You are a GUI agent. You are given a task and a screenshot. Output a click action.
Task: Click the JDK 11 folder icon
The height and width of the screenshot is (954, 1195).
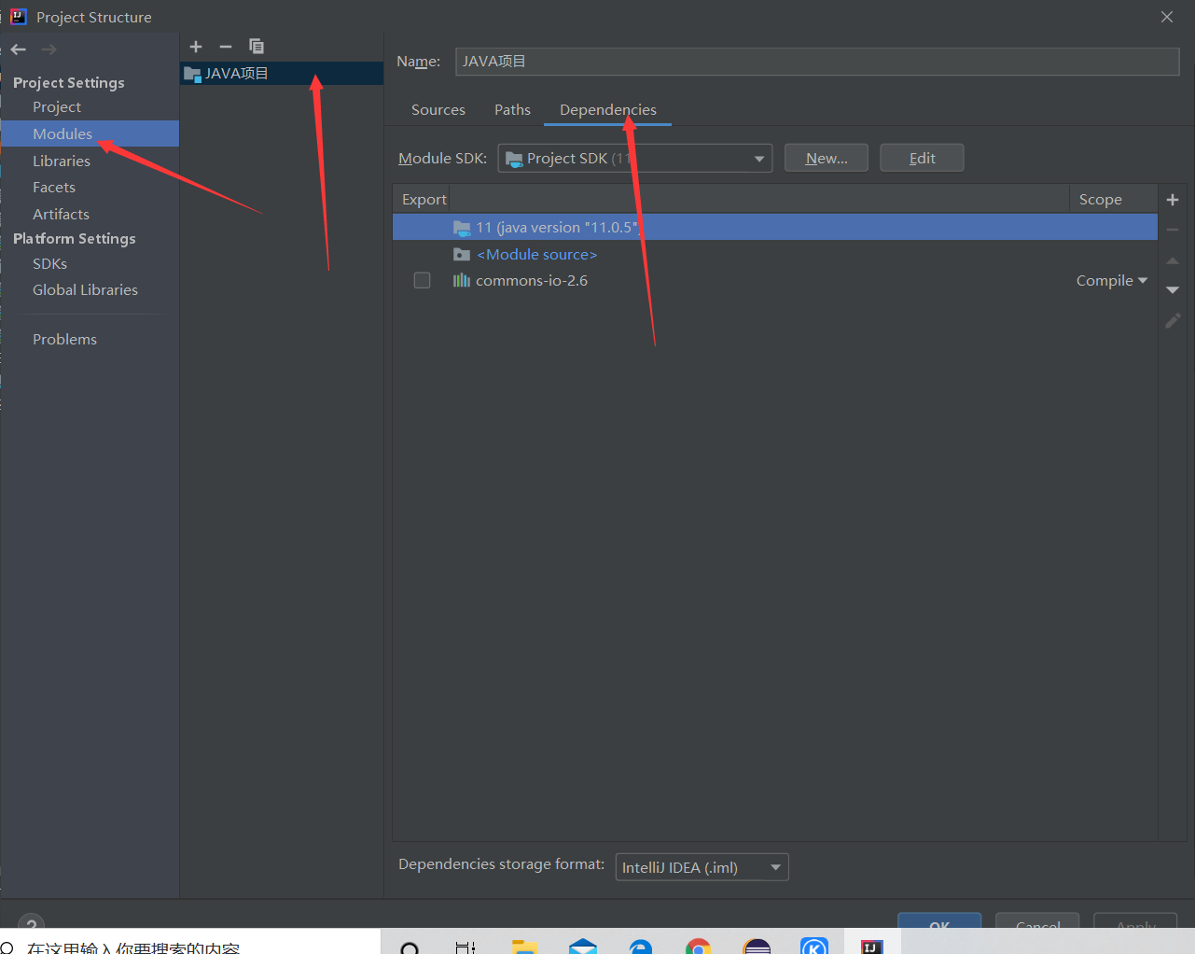[462, 228]
